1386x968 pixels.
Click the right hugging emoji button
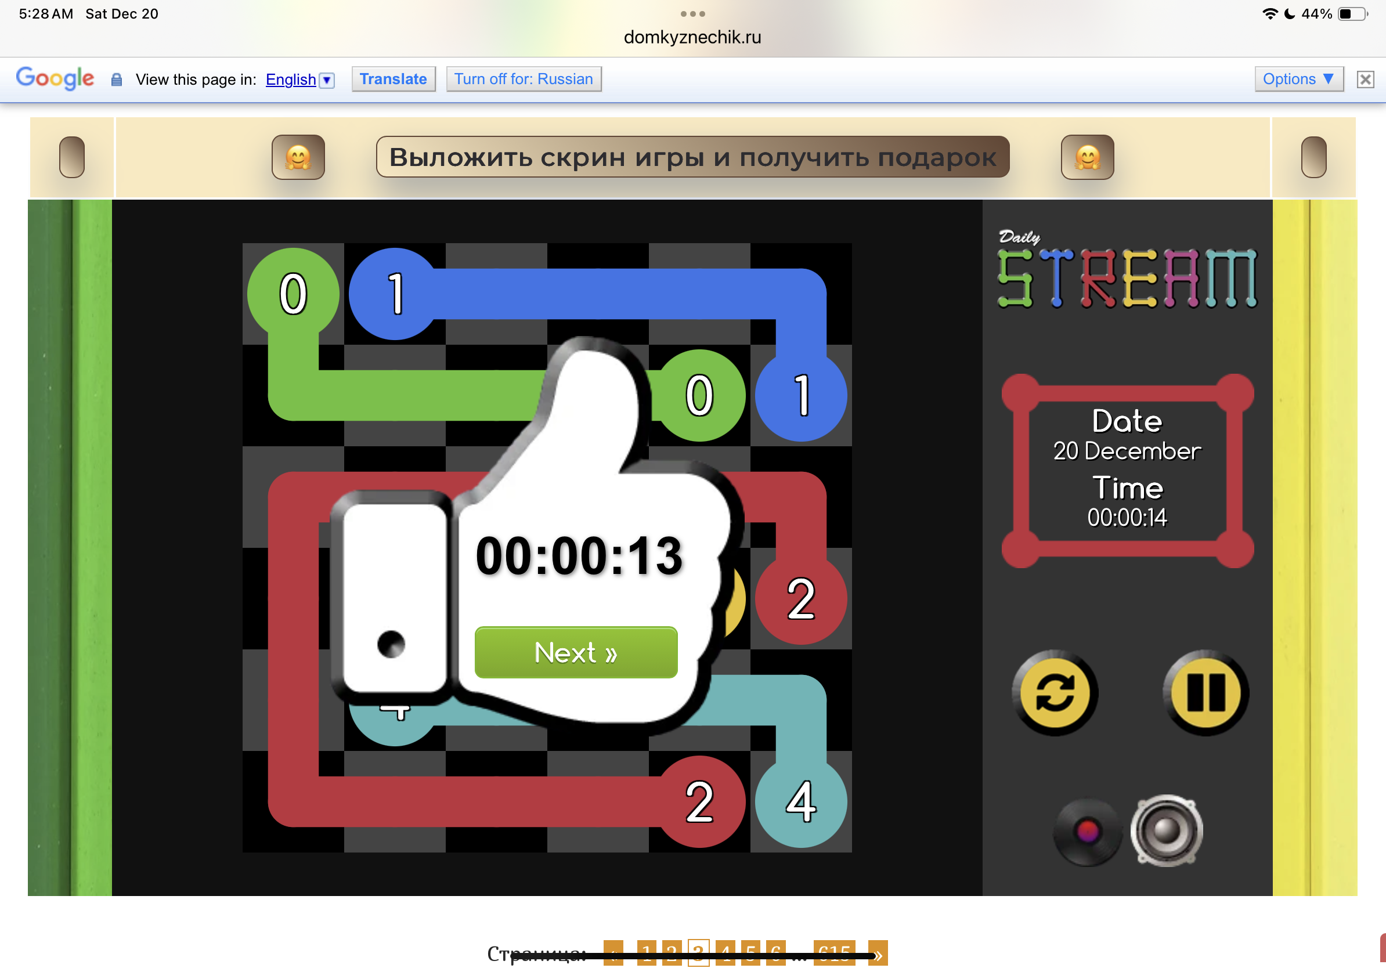pyautogui.click(x=1087, y=157)
